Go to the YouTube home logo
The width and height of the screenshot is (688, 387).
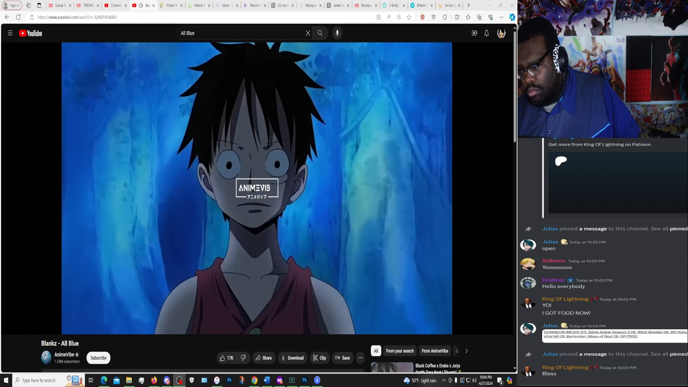30,33
